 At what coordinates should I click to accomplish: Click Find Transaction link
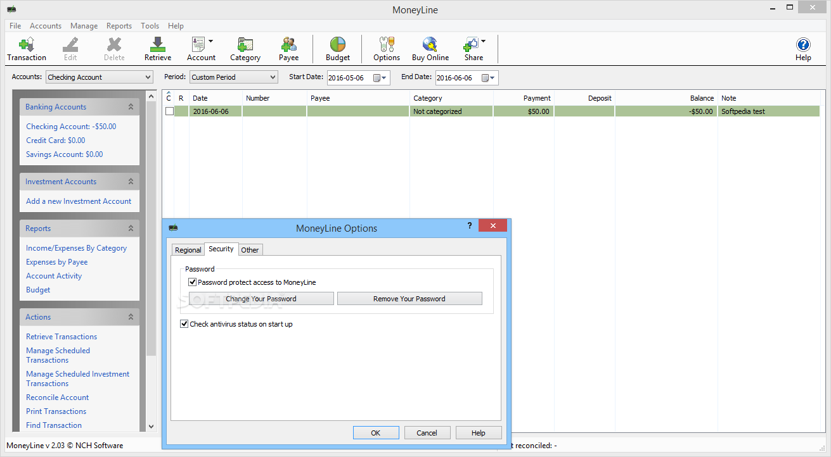click(54, 425)
